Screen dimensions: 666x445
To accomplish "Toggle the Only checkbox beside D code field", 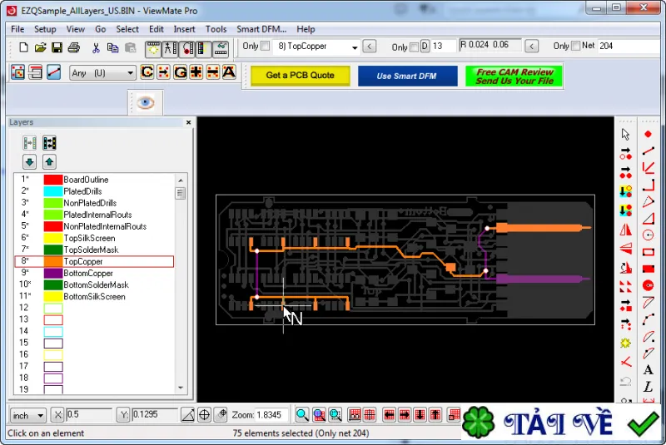I will point(414,47).
